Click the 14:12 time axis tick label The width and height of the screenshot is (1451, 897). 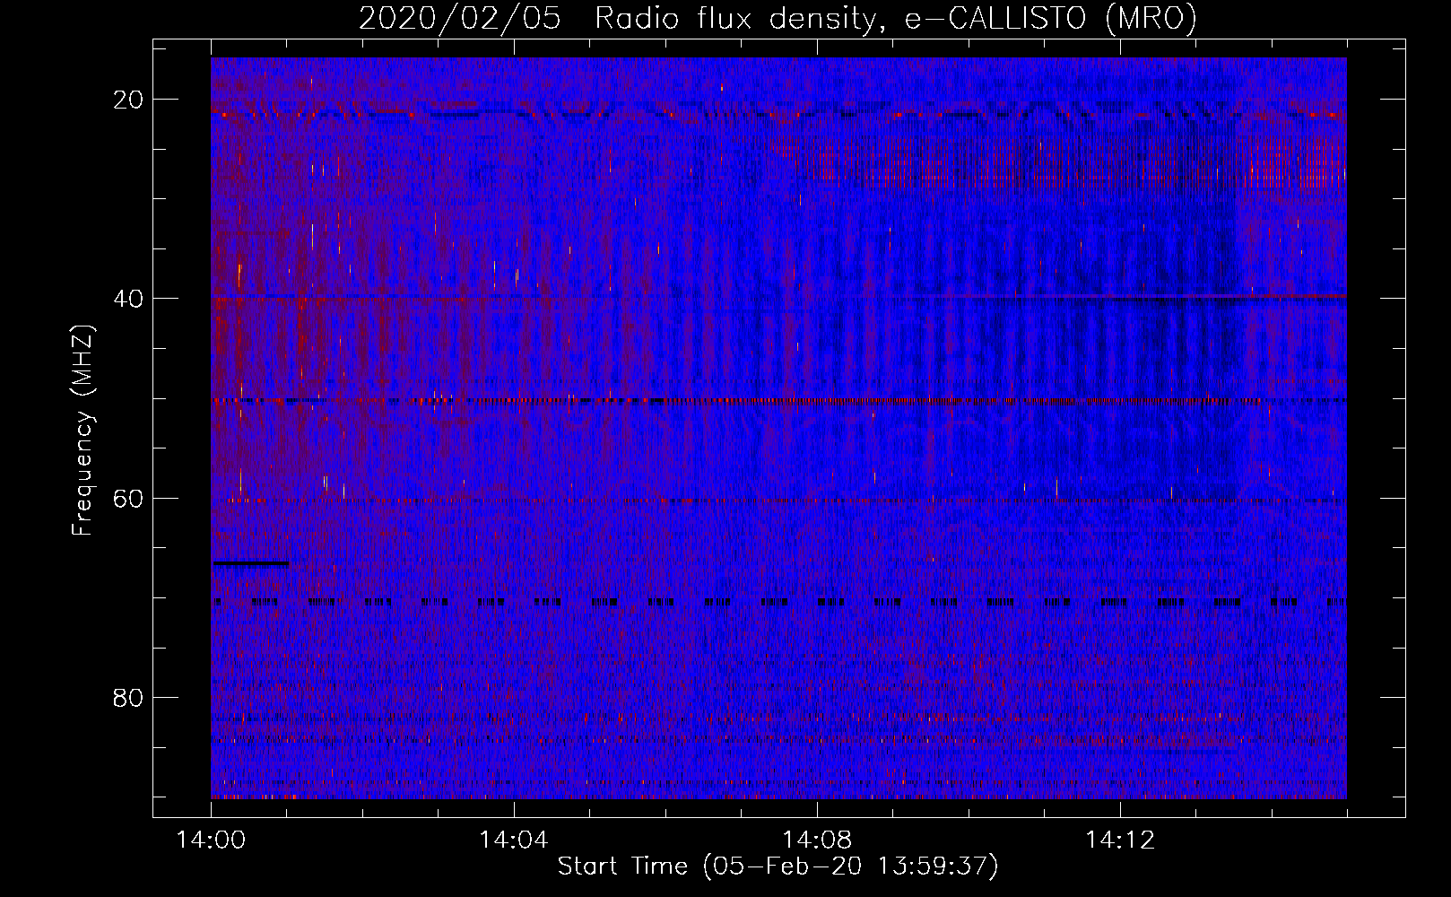1120,840
